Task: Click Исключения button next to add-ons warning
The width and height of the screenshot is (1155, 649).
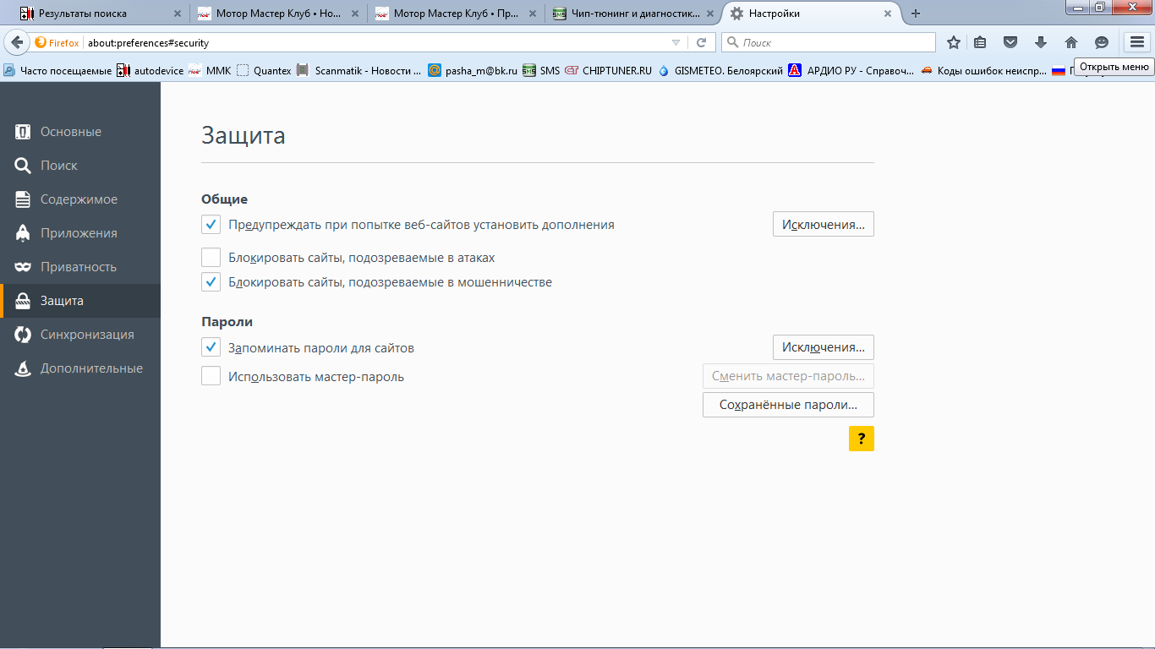Action: tap(824, 225)
